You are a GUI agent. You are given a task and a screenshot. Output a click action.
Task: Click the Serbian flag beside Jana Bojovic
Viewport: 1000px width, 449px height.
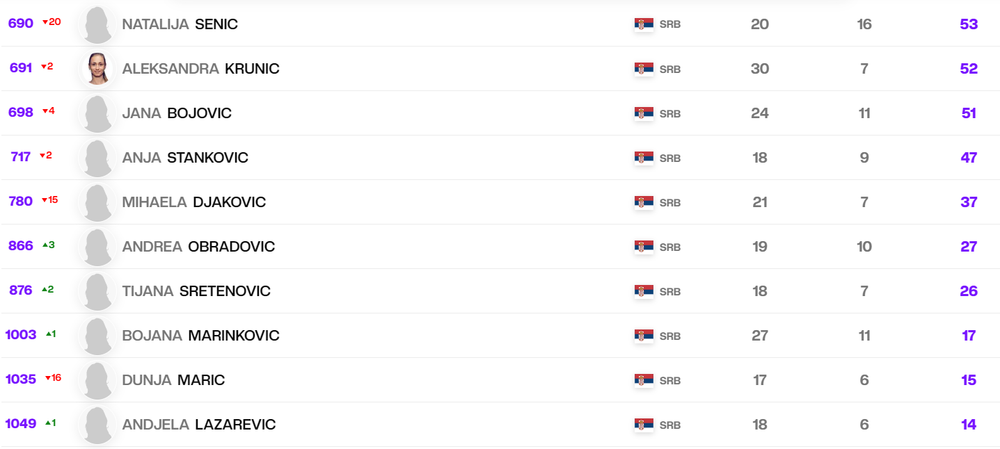point(644,113)
